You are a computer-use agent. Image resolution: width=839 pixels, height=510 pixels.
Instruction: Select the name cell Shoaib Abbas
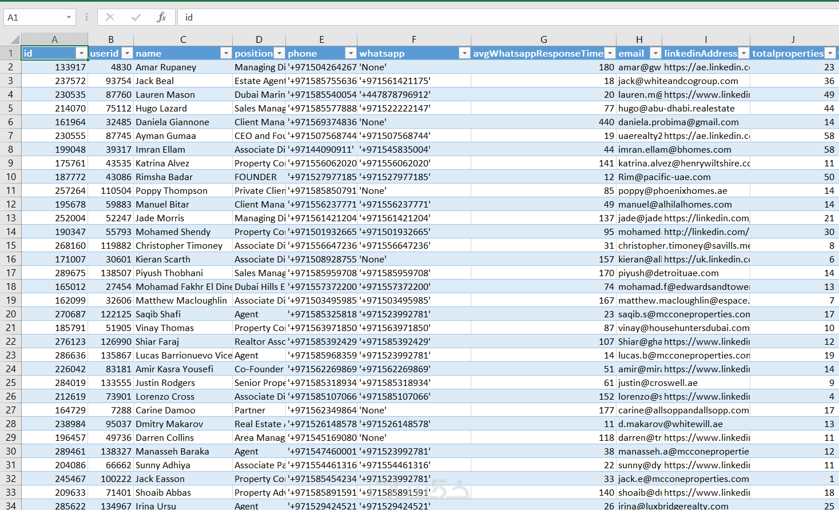pyautogui.click(x=183, y=492)
